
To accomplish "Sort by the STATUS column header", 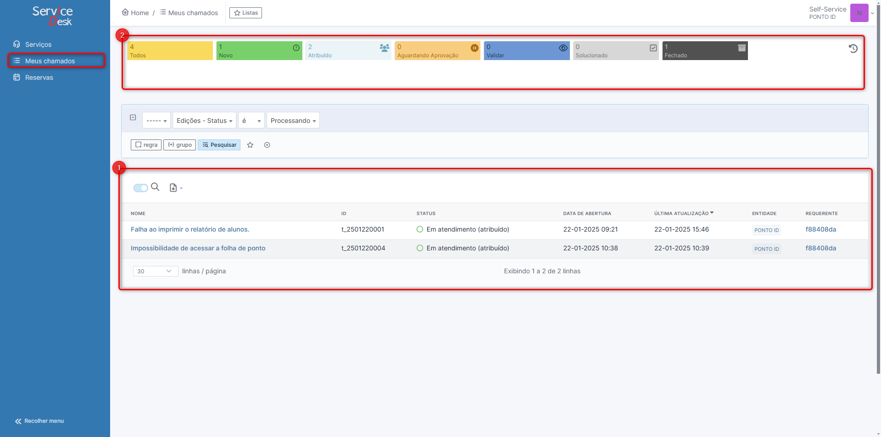I will pos(426,214).
